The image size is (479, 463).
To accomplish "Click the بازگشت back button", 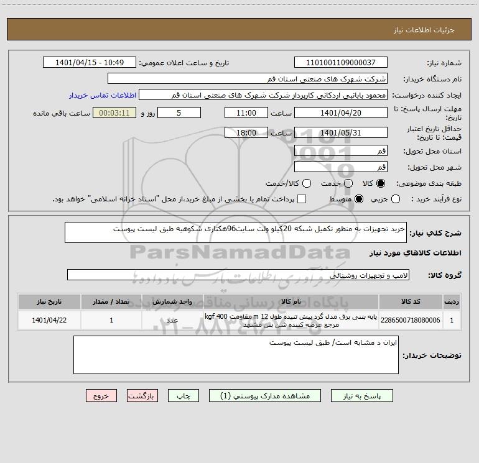I will (142, 396).
